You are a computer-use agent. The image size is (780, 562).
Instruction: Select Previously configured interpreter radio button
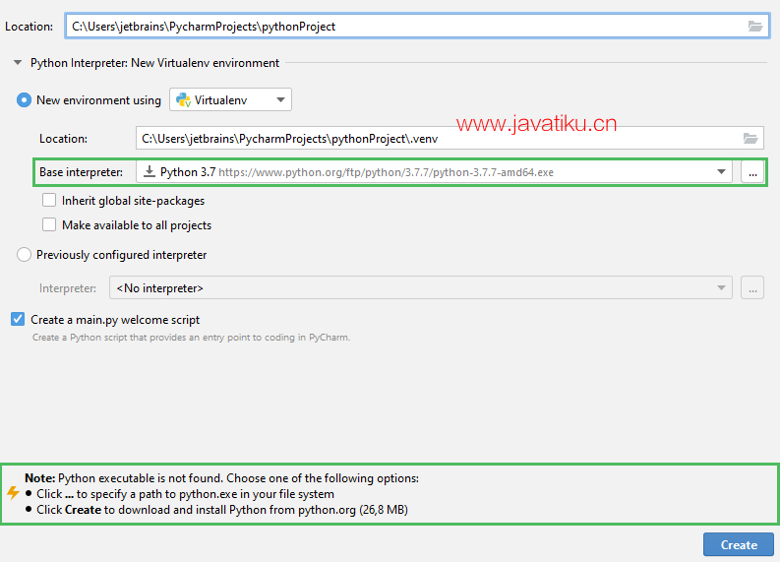[x=24, y=254]
